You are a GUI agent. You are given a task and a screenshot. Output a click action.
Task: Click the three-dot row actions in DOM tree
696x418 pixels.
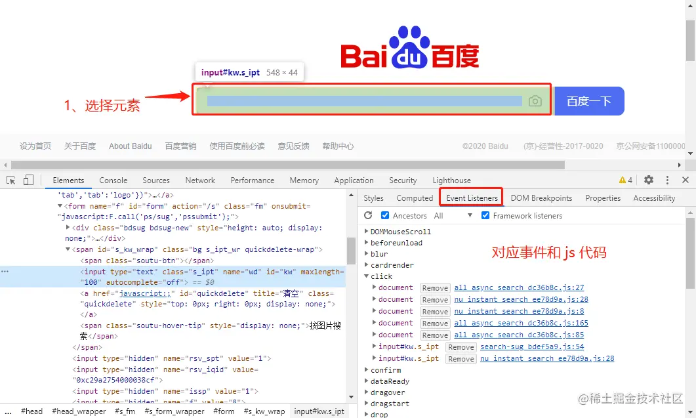coord(5,272)
